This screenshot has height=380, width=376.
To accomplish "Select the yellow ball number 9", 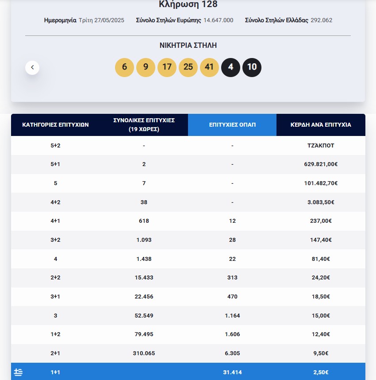I will pyautogui.click(x=146, y=67).
